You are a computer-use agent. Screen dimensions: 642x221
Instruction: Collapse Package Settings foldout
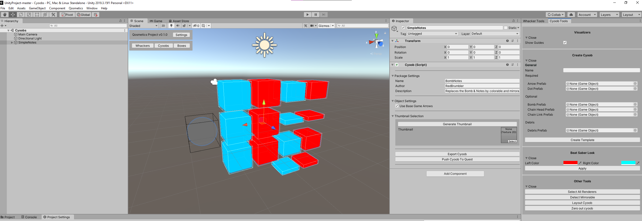(x=393, y=76)
